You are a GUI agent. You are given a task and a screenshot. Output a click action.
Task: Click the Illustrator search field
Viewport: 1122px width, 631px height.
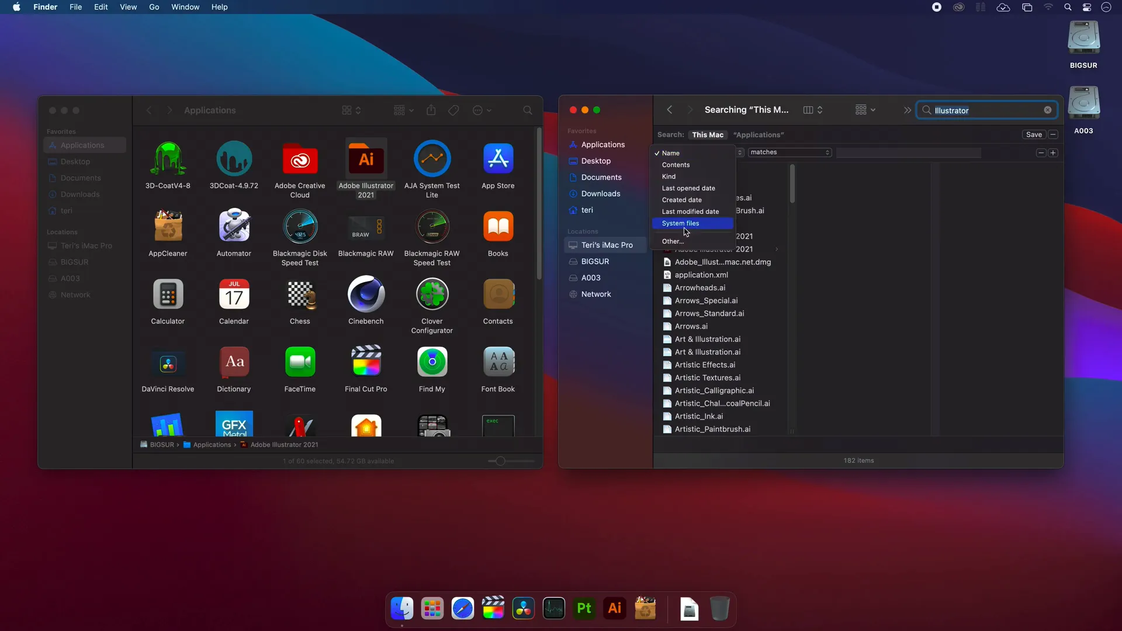pos(987,110)
